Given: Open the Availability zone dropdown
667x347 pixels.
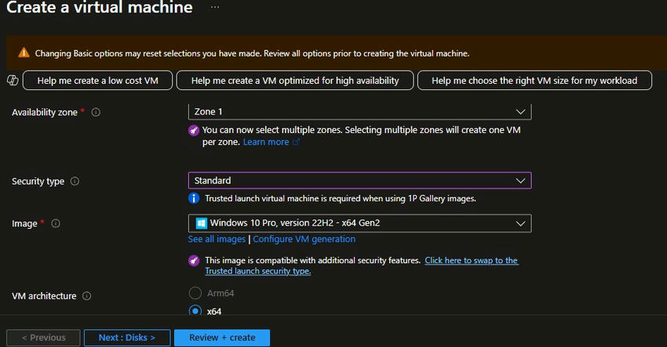Looking at the screenshot, I should 359,112.
